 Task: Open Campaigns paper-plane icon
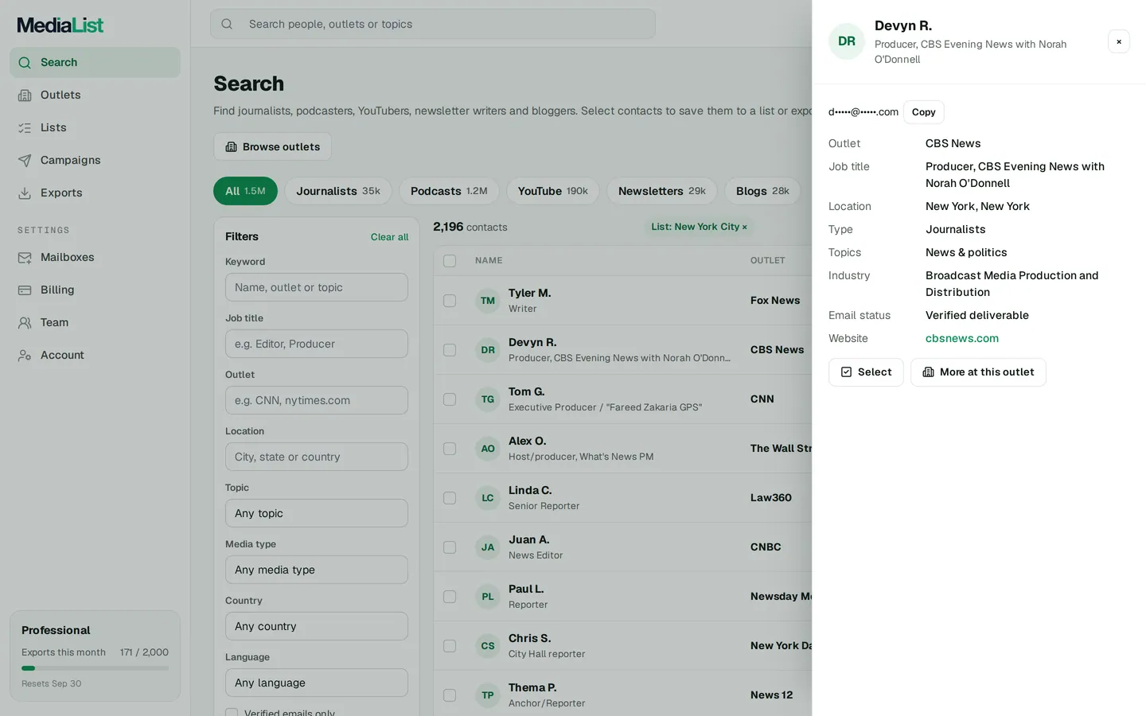[x=25, y=160]
